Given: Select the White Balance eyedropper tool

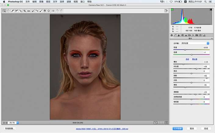Looking at the screenshot, I should (x=13, y=11).
